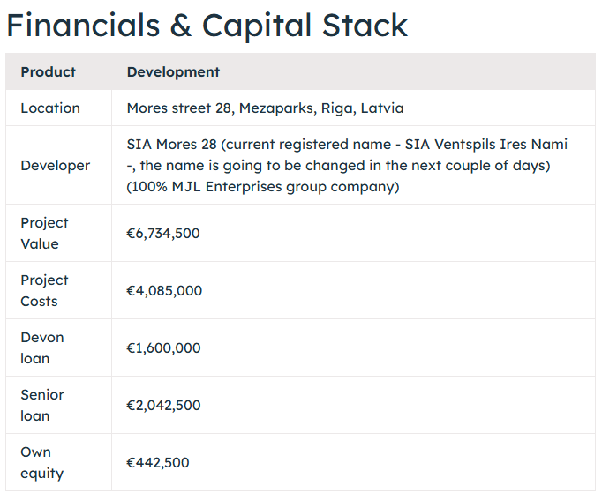Screen dimensions: 602x493
Task: Click the MJL Enterprises group company text
Action: [283, 187]
